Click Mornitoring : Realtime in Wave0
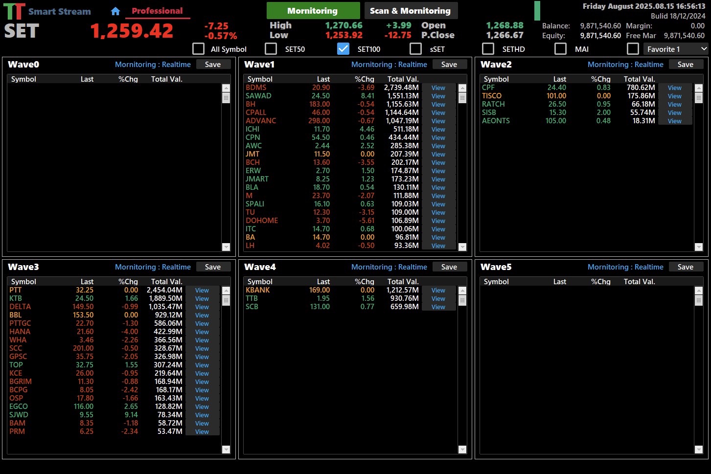This screenshot has width=711, height=474. tap(153, 65)
